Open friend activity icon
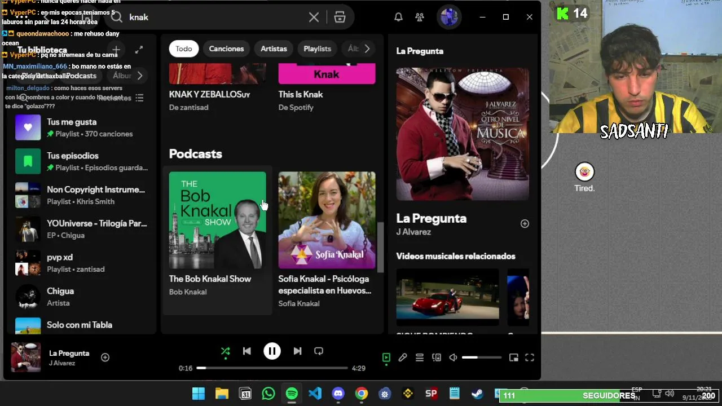This screenshot has height=406, width=722. pos(420,17)
